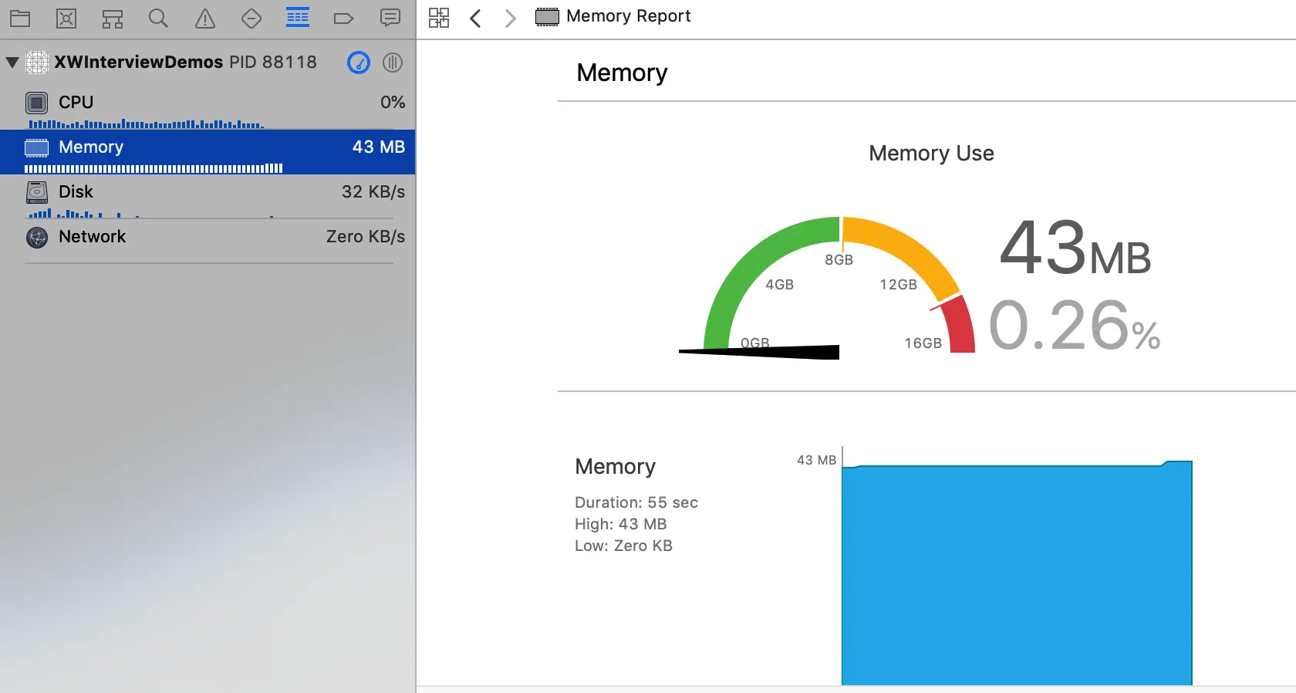Click the 0% CPU usage value
1296x693 pixels.
pos(393,102)
